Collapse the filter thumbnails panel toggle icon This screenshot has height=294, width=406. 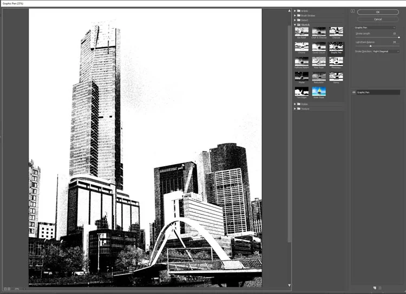coord(352,11)
